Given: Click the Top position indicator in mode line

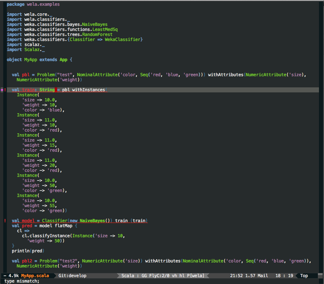Looking at the screenshot, I should coord(304,276).
